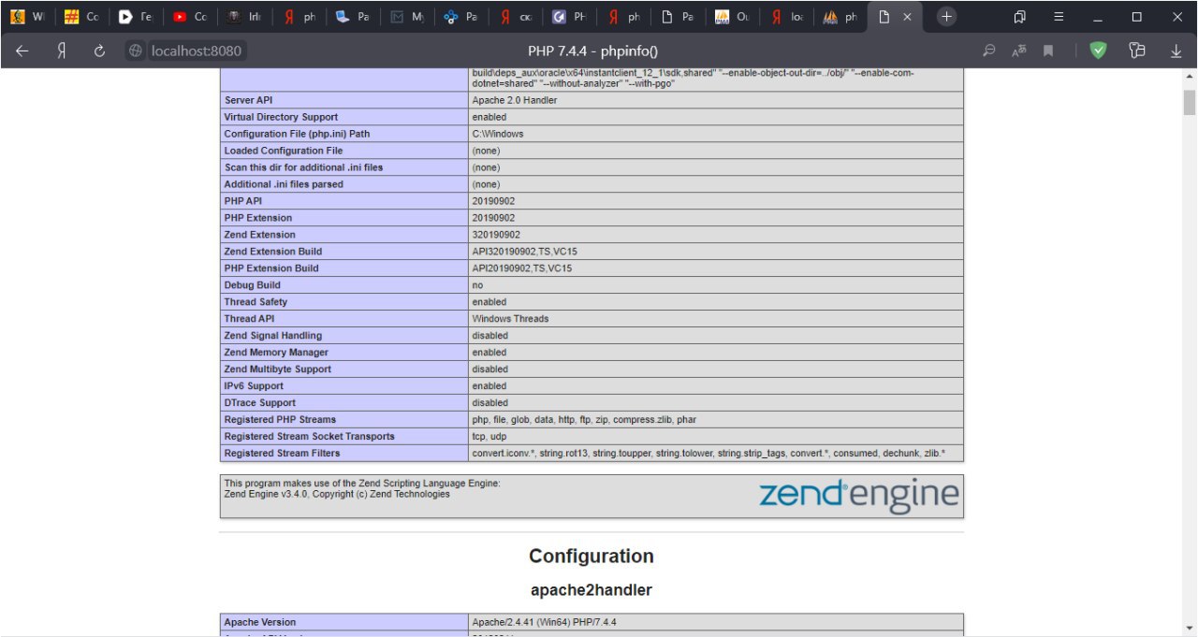The image size is (1198, 637).
Task: Switch to the YouTube 'Co' tab
Action: [x=189, y=17]
